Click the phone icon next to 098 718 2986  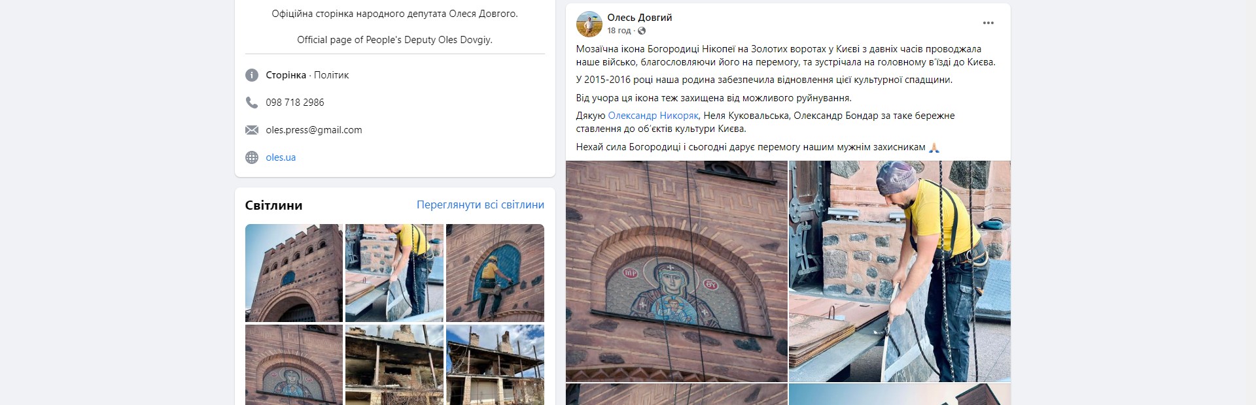[252, 103]
